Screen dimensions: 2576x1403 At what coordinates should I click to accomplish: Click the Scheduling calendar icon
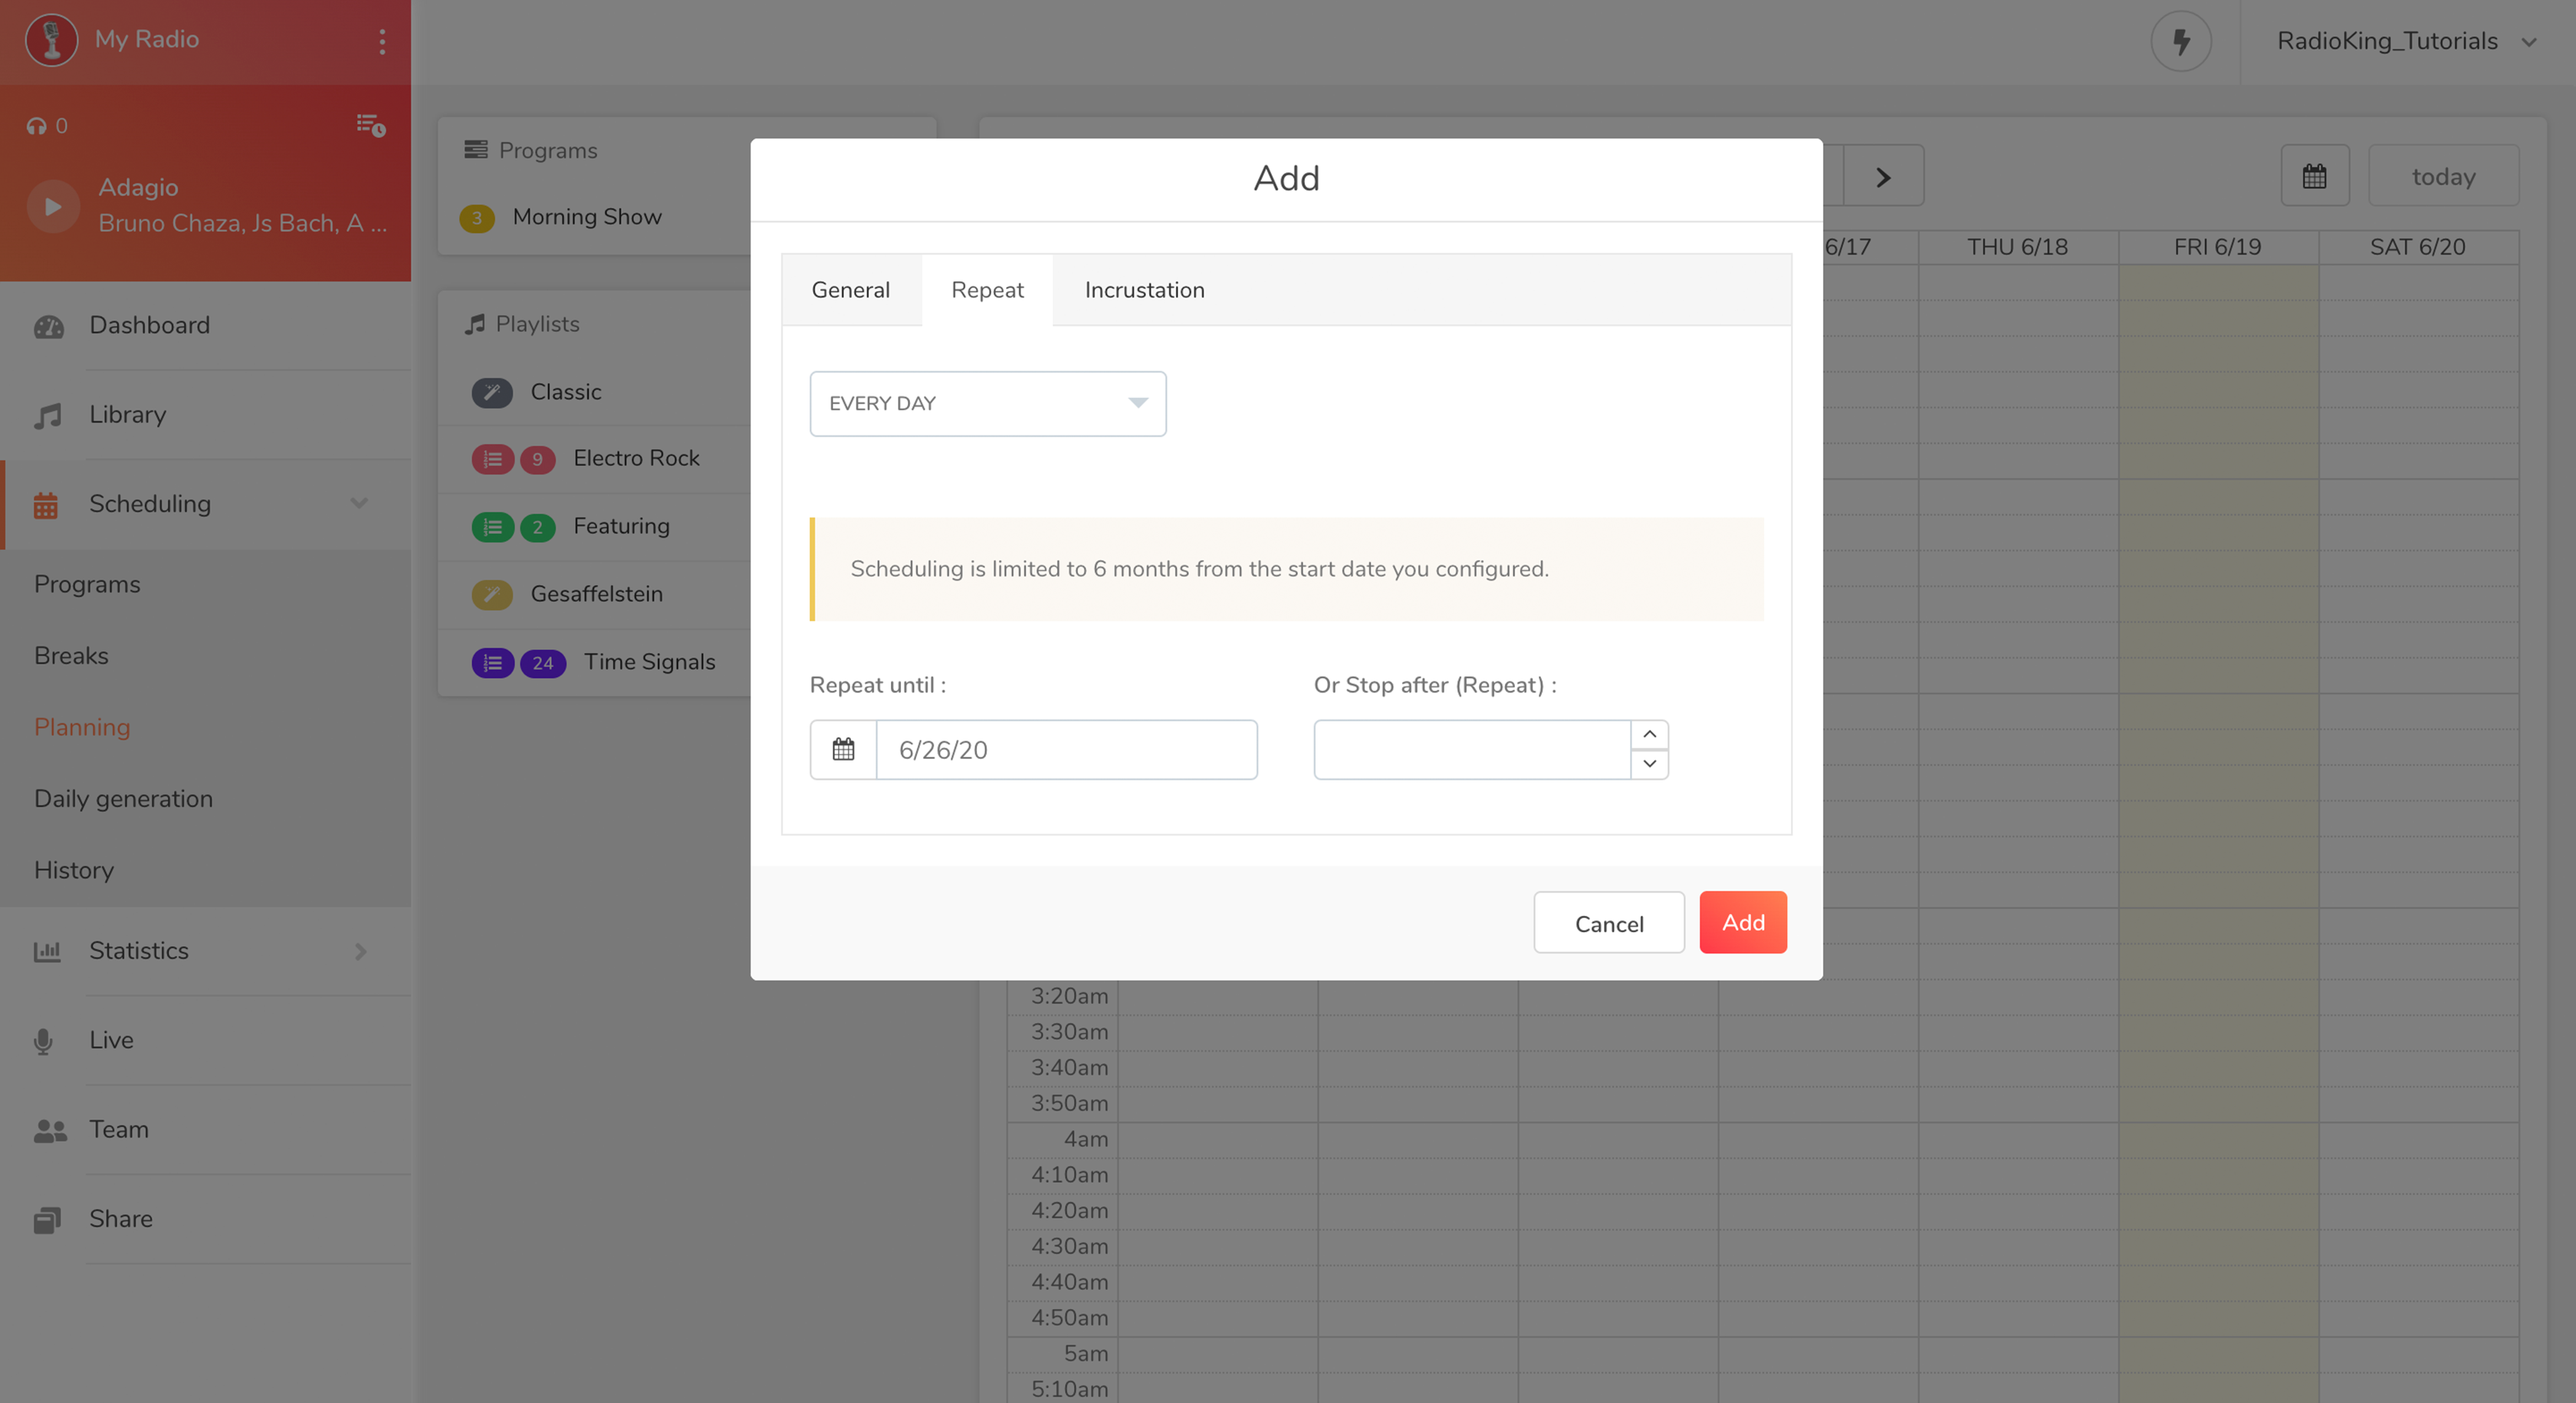click(x=46, y=505)
